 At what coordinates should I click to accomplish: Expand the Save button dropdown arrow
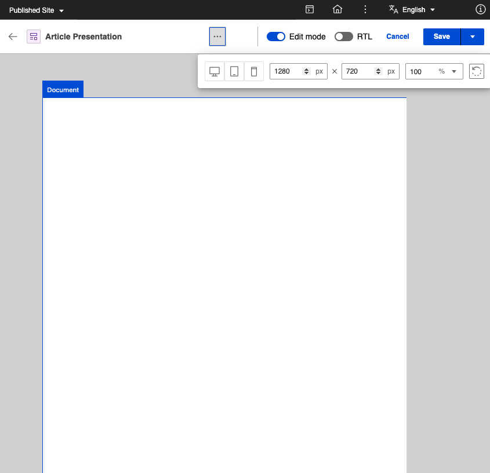[x=473, y=37]
